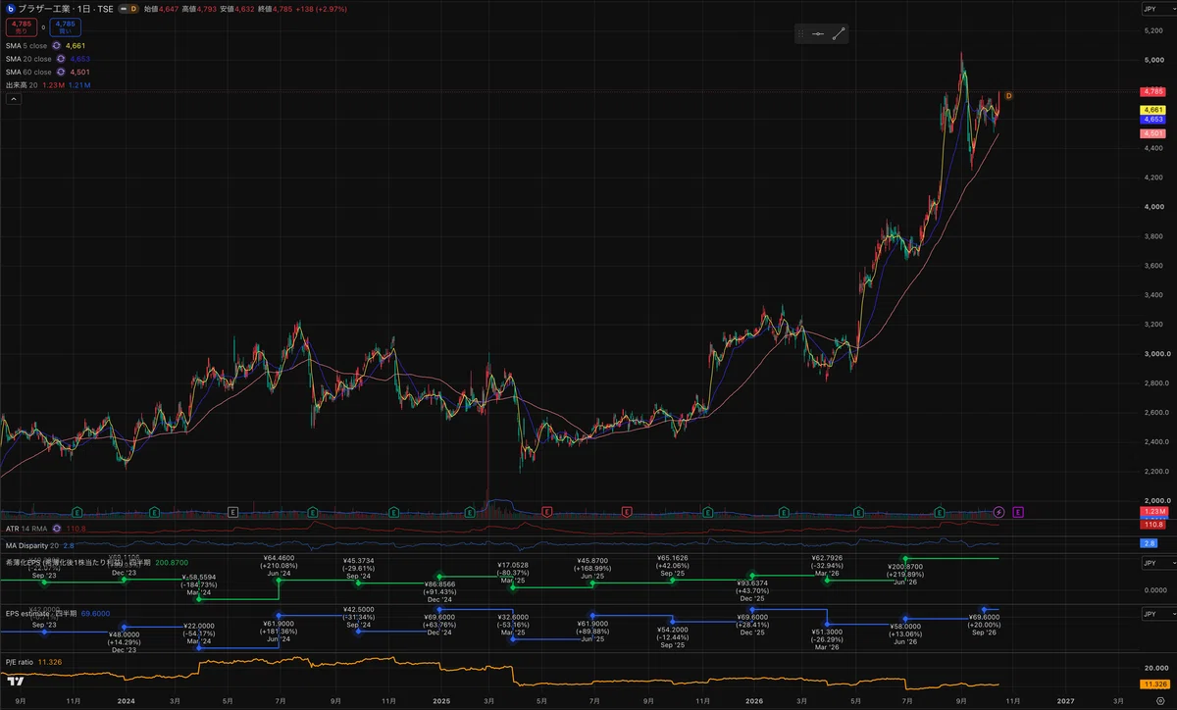Select the EPS estimate indicator legend
This screenshot has height=710, width=1177.
pos(39,613)
